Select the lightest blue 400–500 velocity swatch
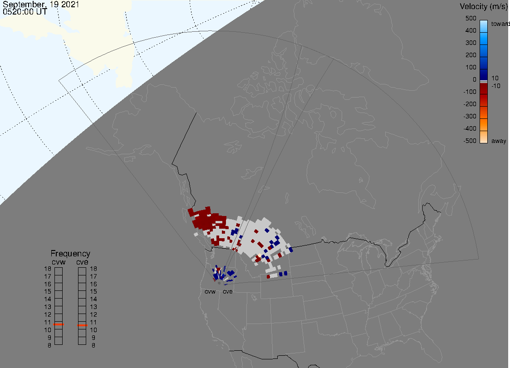Screen dimensions: 510x368 (x=484, y=26)
